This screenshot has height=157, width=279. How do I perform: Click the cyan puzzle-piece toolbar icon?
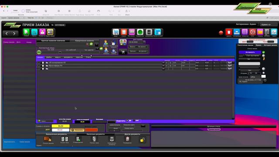158,32
